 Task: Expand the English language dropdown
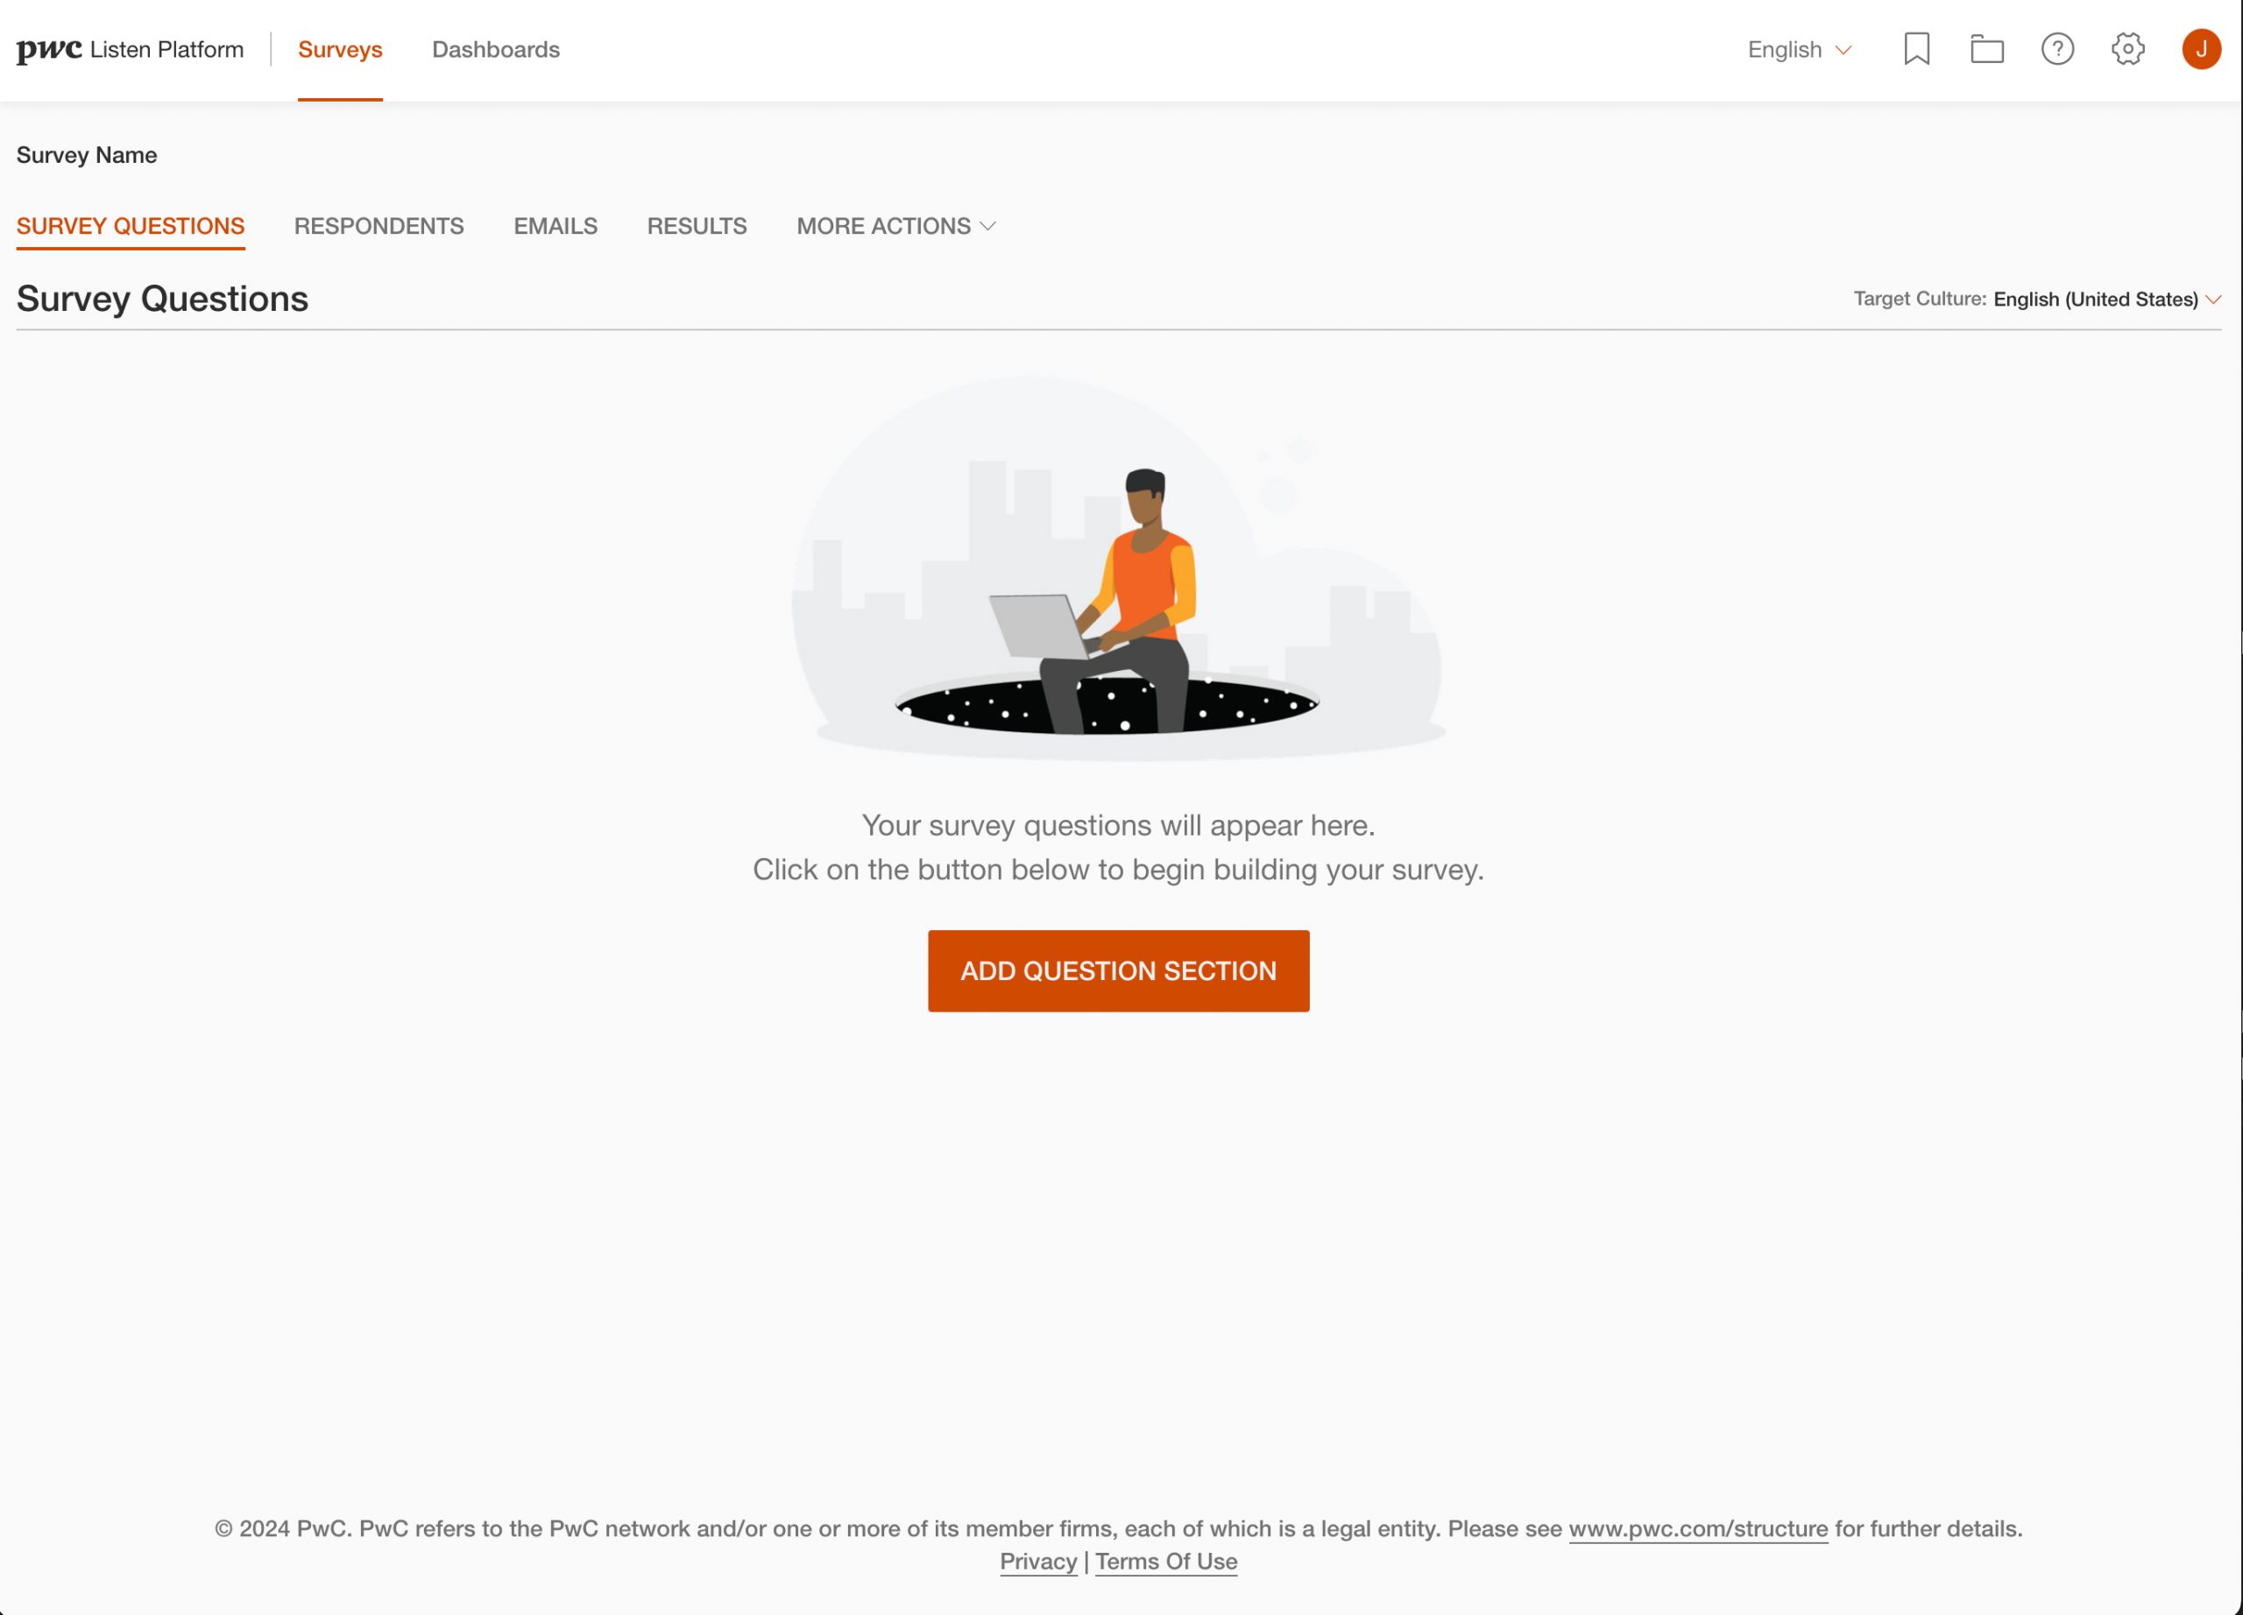tap(1798, 49)
